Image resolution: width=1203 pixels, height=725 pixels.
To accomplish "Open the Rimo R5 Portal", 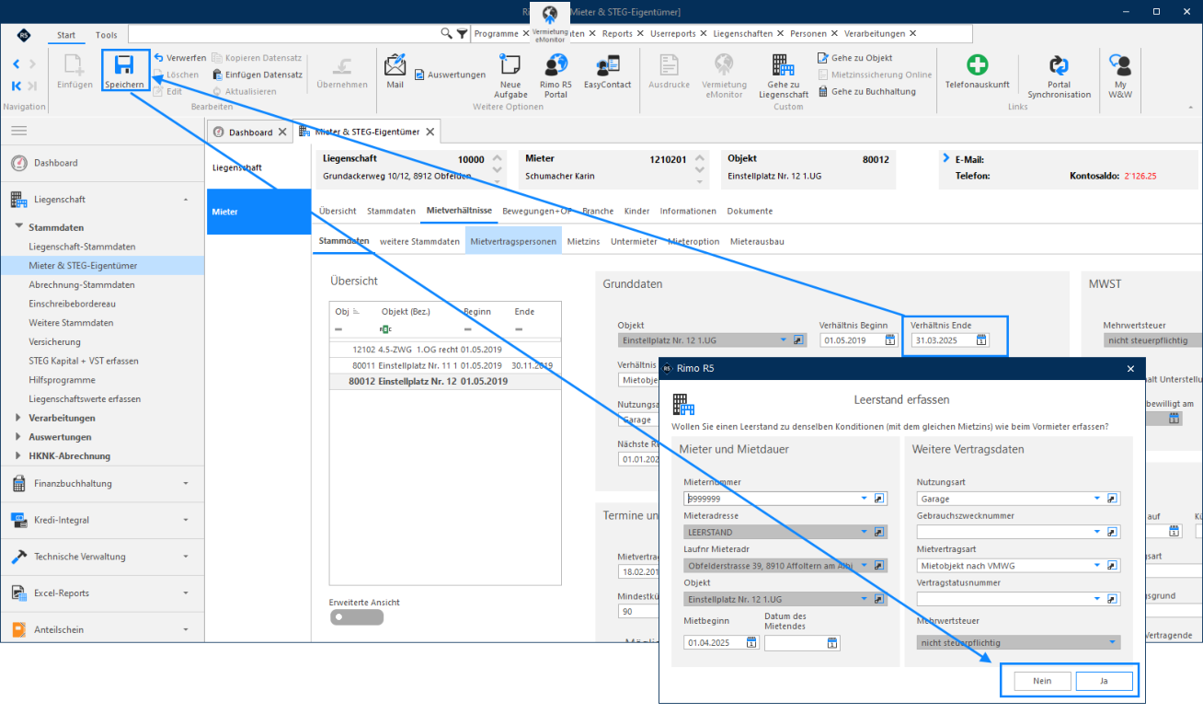I will (x=556, y=75).
